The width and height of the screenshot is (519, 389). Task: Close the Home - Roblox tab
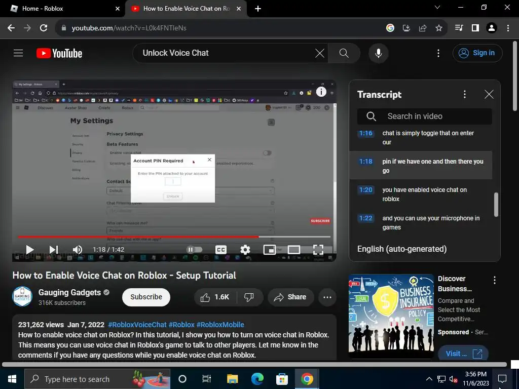[118, 9]
